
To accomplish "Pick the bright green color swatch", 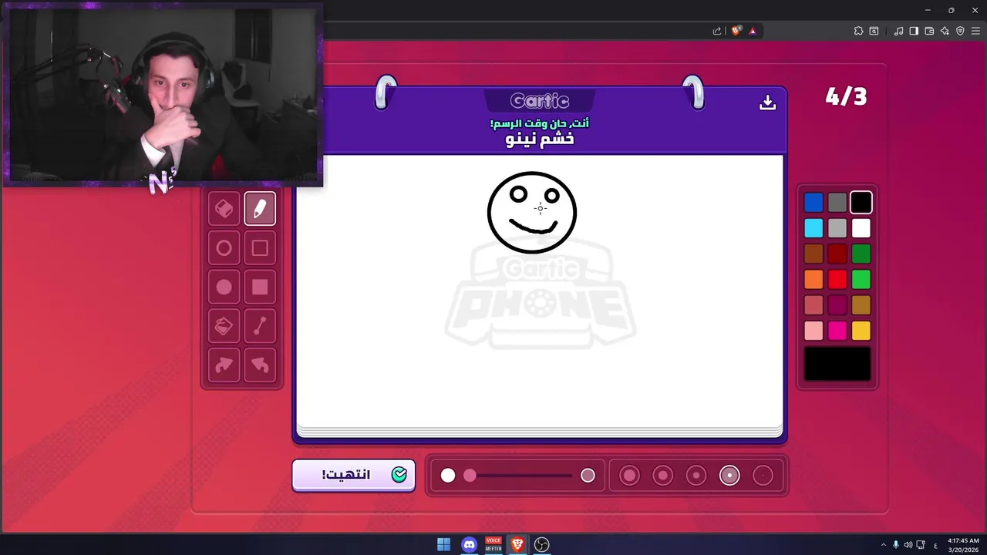I will click(861, 279).
